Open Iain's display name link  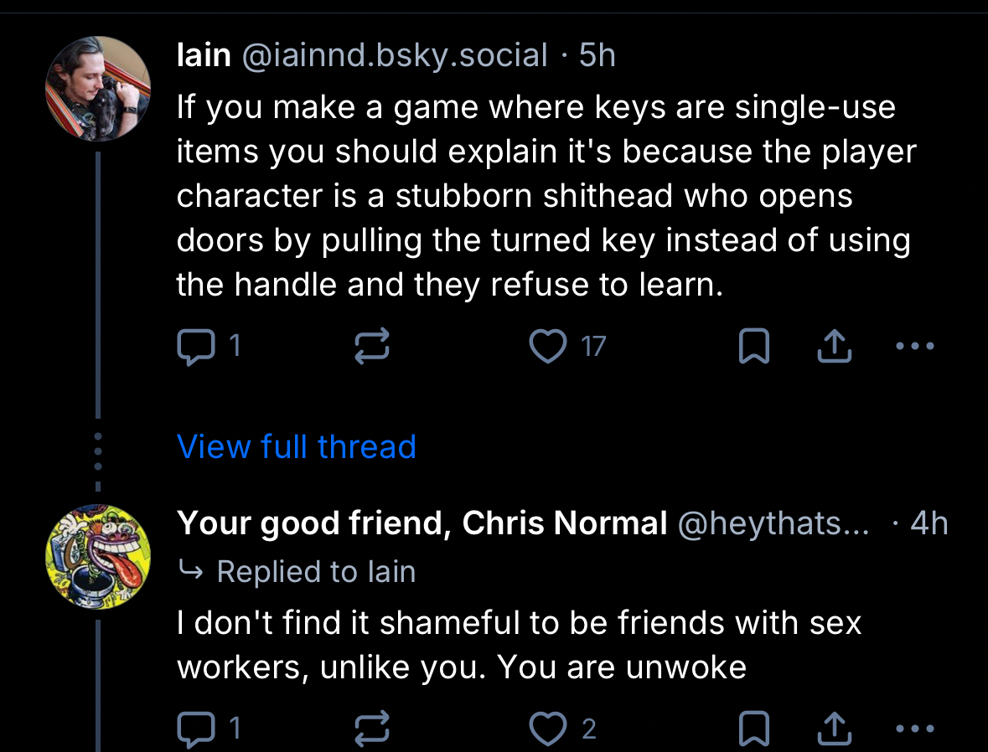point(204,56)
